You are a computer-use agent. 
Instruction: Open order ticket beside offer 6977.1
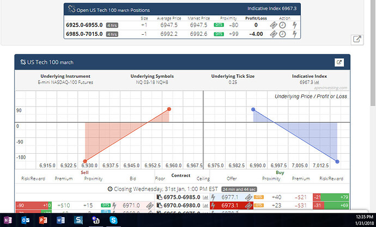248,197
